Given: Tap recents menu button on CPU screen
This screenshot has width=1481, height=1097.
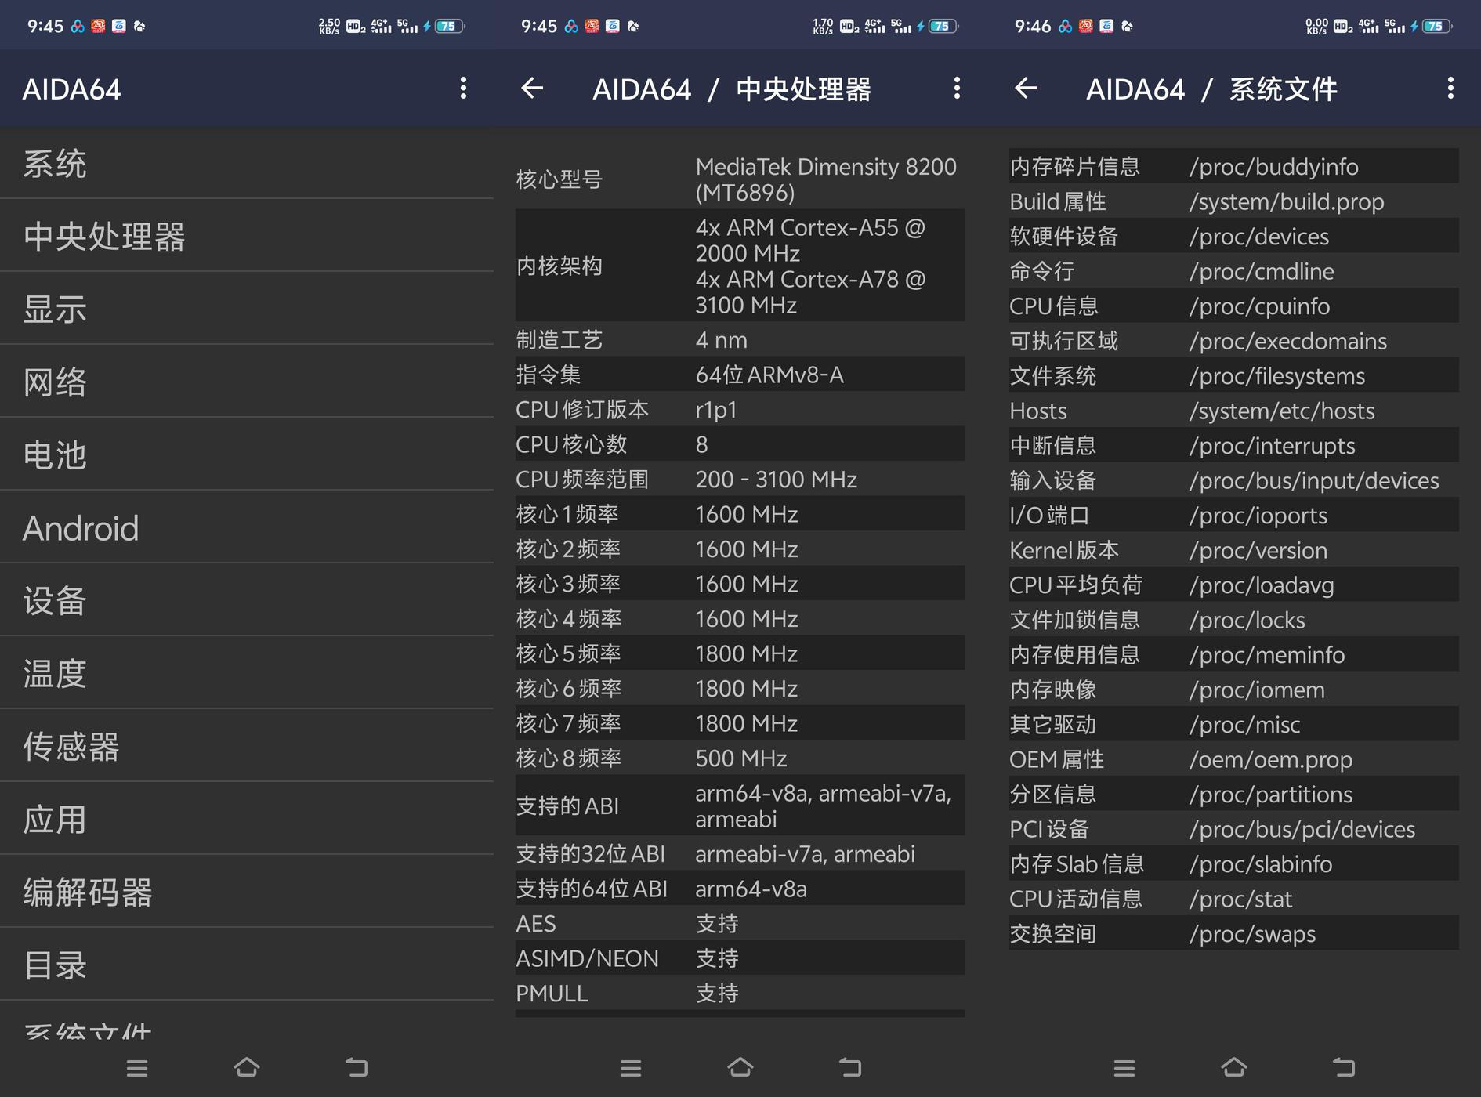Looking at the screenshot, I should coord(631,1068).
